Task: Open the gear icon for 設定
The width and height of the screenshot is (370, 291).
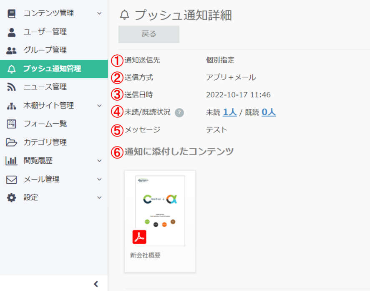Action: (x=11, y=197)
